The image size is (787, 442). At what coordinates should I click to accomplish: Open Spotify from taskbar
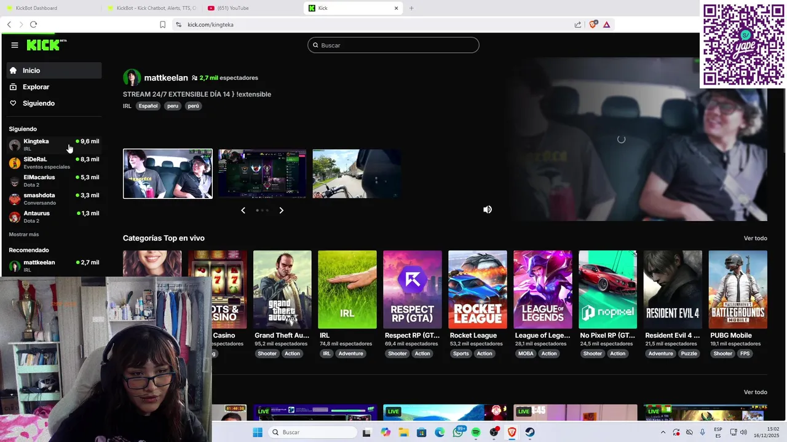tap(476, 432)
